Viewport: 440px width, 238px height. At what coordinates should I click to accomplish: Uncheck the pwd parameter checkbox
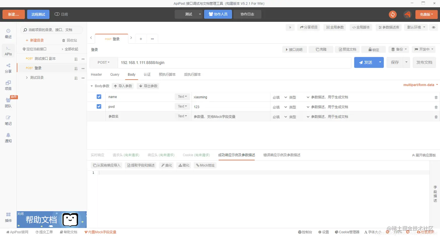click(x=99, y=106)
